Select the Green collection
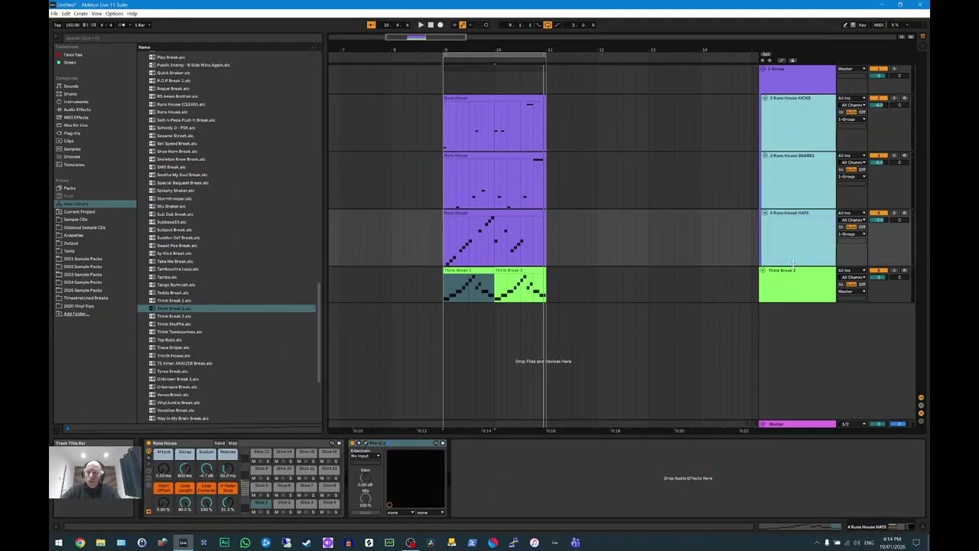 (70, 62)
